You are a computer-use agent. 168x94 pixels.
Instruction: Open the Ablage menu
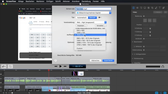(21, 1)
